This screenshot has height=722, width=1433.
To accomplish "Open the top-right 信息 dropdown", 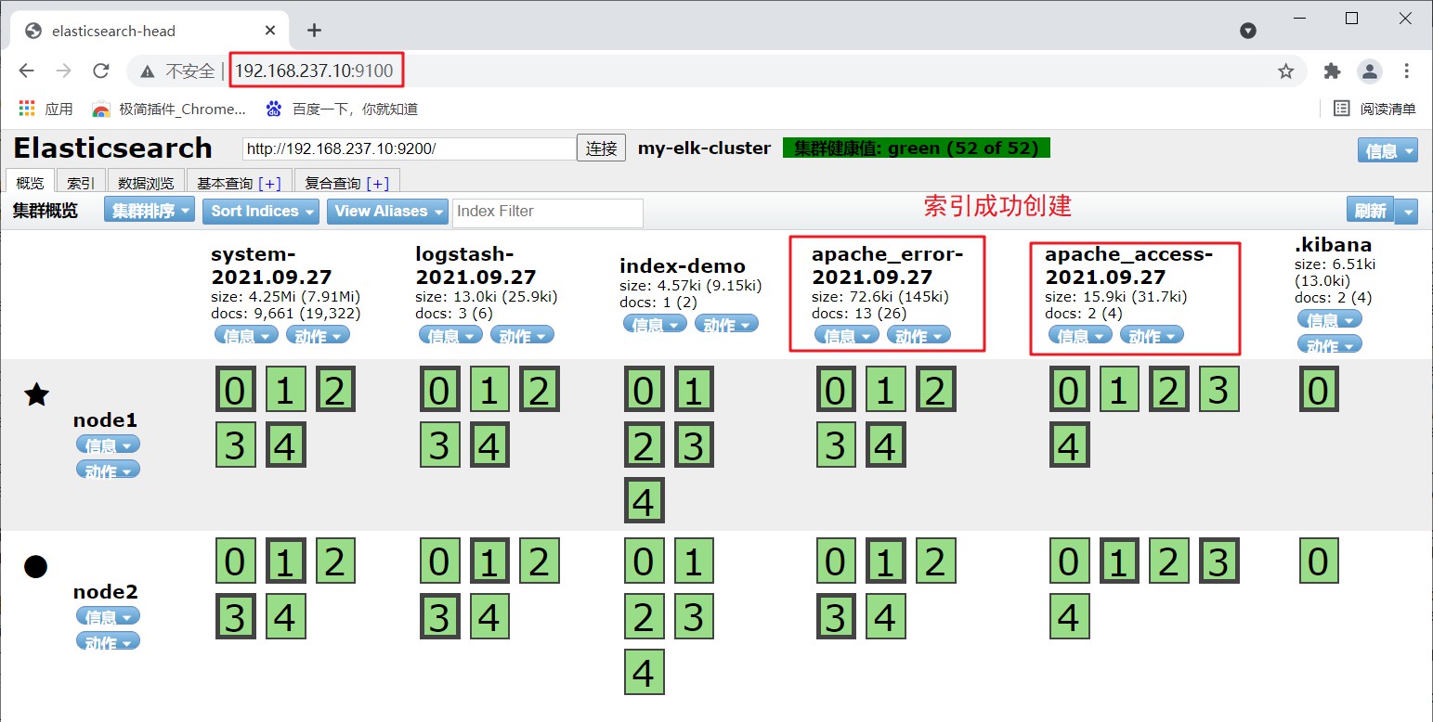I will pyautogui.click(x=1387, y=151).
